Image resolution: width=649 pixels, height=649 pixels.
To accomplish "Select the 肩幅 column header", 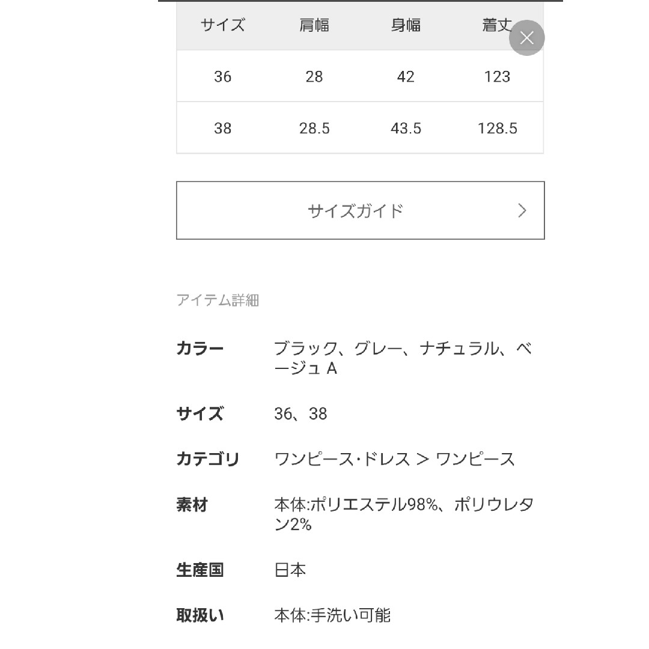I will [x=314, y=25].
